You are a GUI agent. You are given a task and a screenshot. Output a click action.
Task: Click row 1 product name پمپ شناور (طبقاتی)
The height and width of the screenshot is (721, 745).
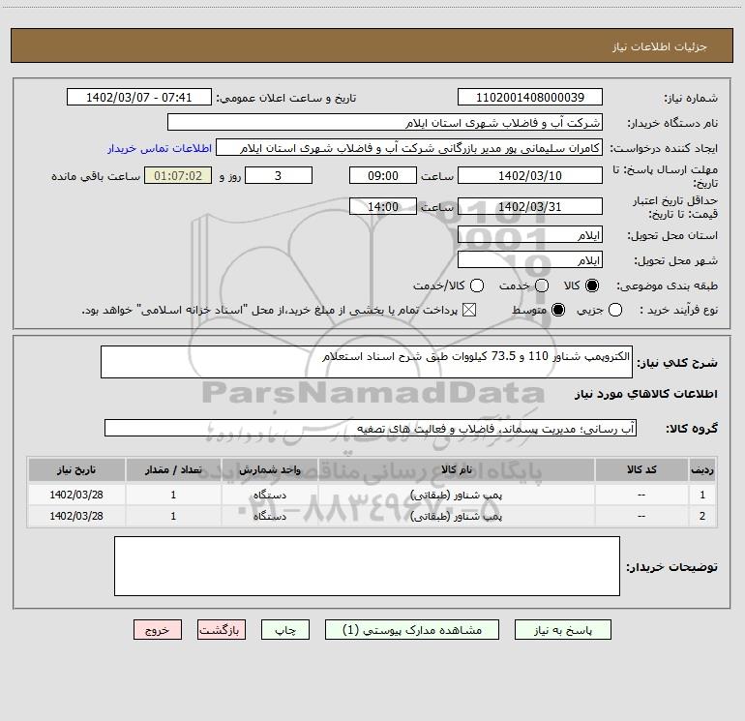tap(456, 495)
